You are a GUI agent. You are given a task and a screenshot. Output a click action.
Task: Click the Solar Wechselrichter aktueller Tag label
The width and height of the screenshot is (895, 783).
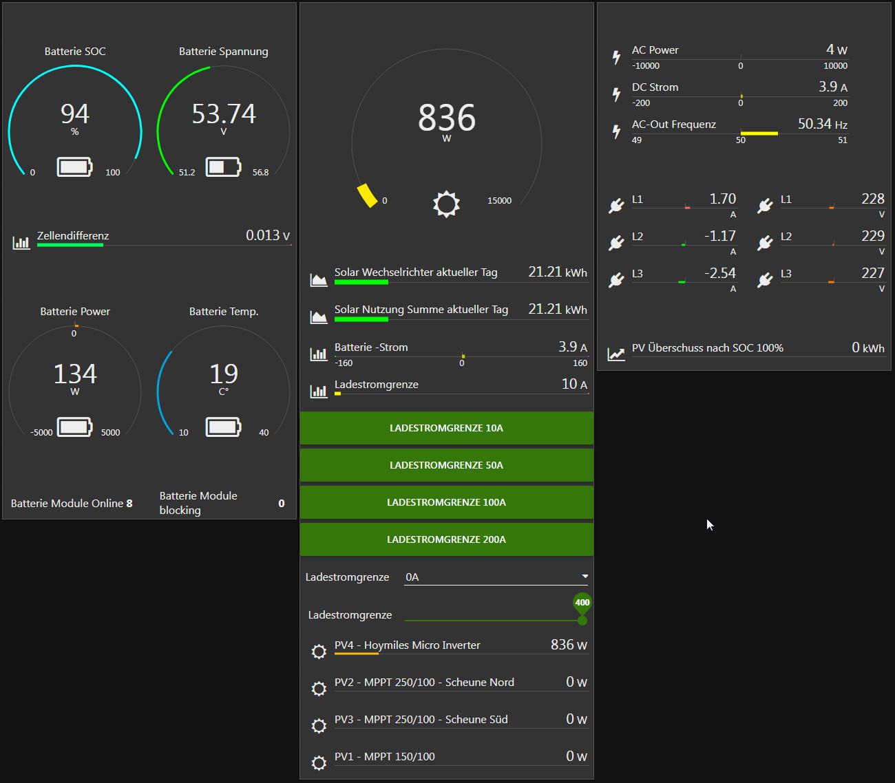point(416,272)
